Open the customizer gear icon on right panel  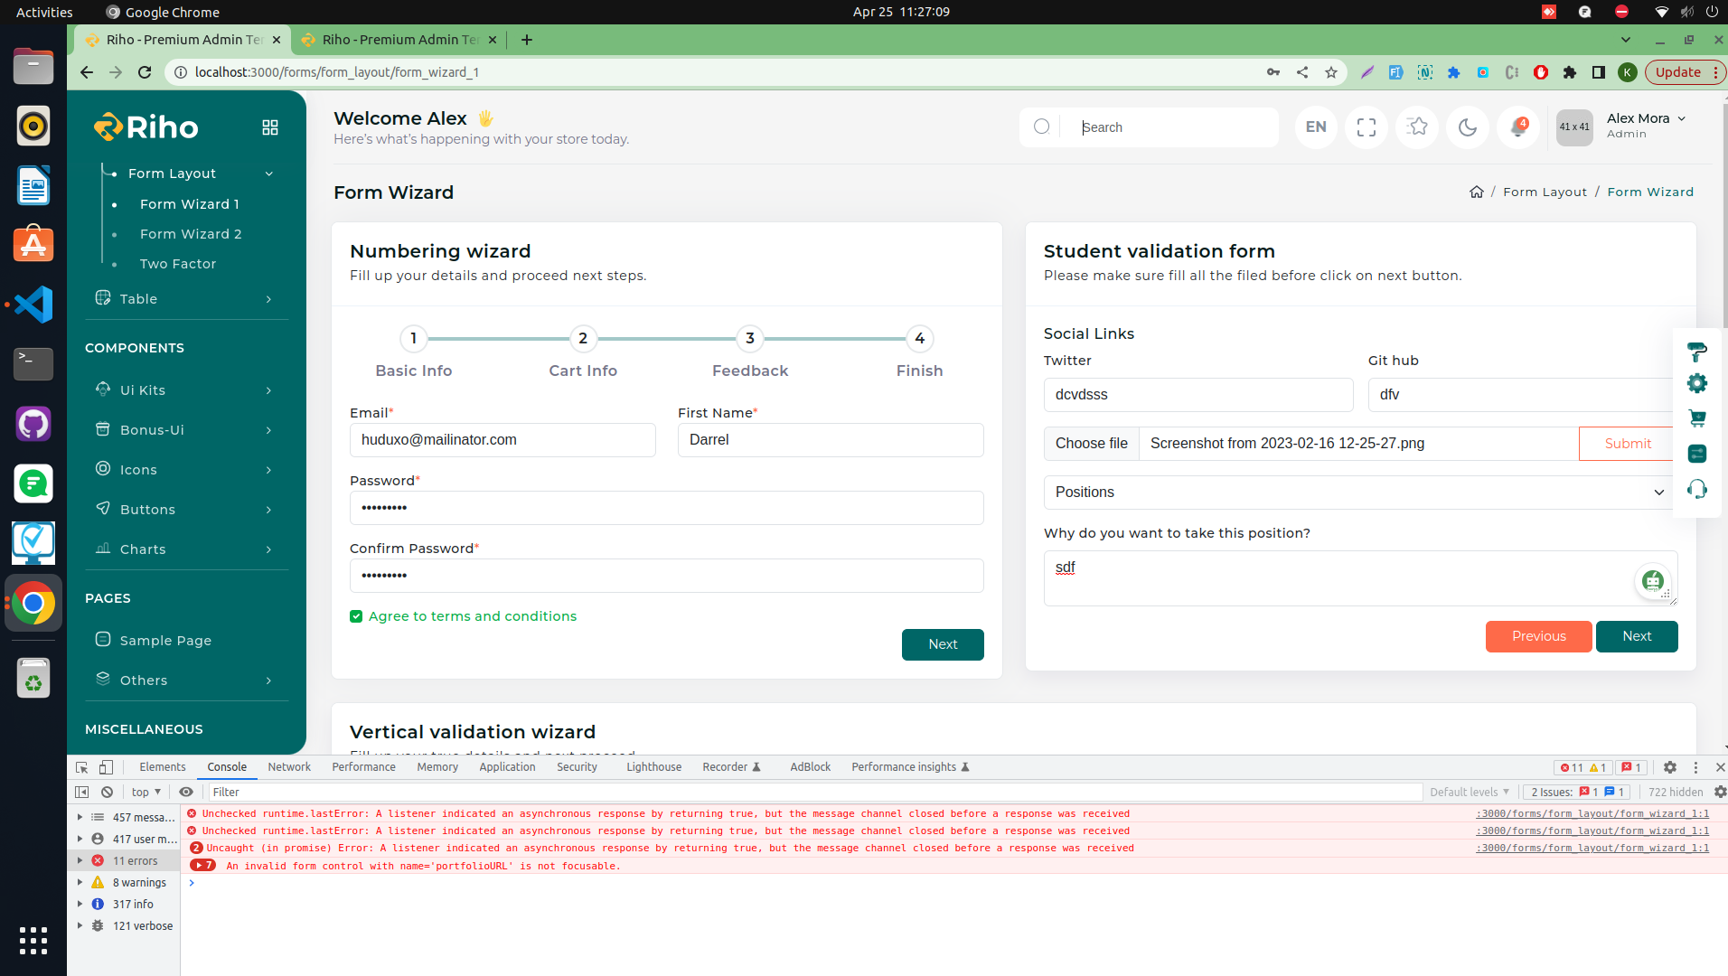(x=1696, y=383)
